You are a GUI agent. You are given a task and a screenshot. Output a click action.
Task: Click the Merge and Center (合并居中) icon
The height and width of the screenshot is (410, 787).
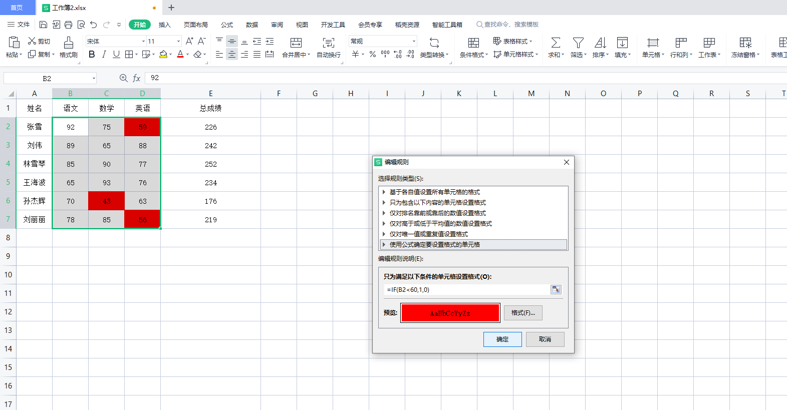(x=296, y=43)
